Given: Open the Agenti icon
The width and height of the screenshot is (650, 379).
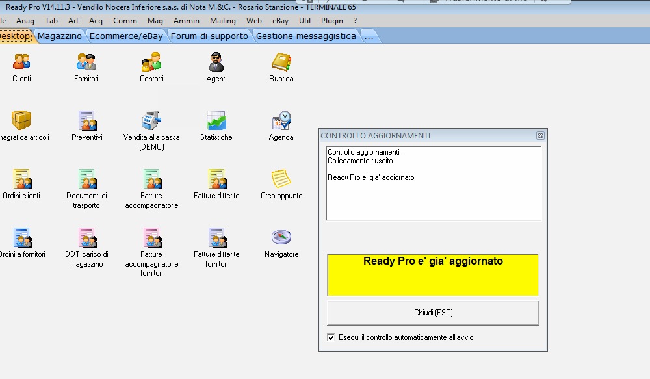Looking at the screenshot, I should pyautogui.click(x=216, y=62).
